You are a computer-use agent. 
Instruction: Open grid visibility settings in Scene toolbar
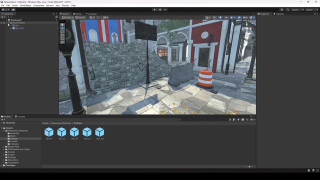pos(91,17)
